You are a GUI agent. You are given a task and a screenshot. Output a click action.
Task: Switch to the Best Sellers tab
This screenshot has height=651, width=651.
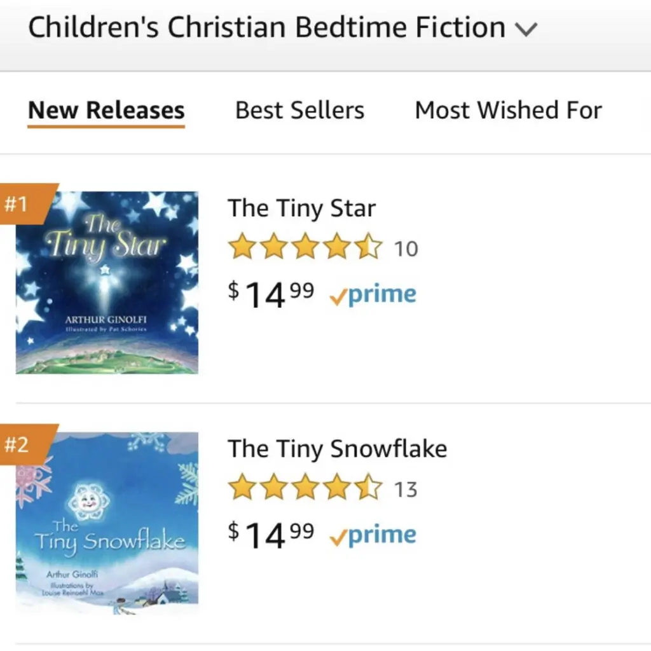pos(300,111)
